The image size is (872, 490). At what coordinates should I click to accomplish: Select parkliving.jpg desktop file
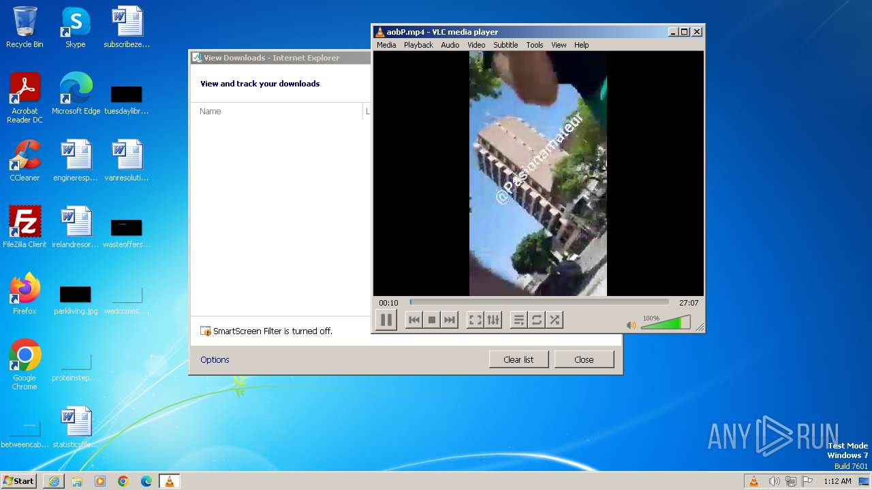[76, 299]
